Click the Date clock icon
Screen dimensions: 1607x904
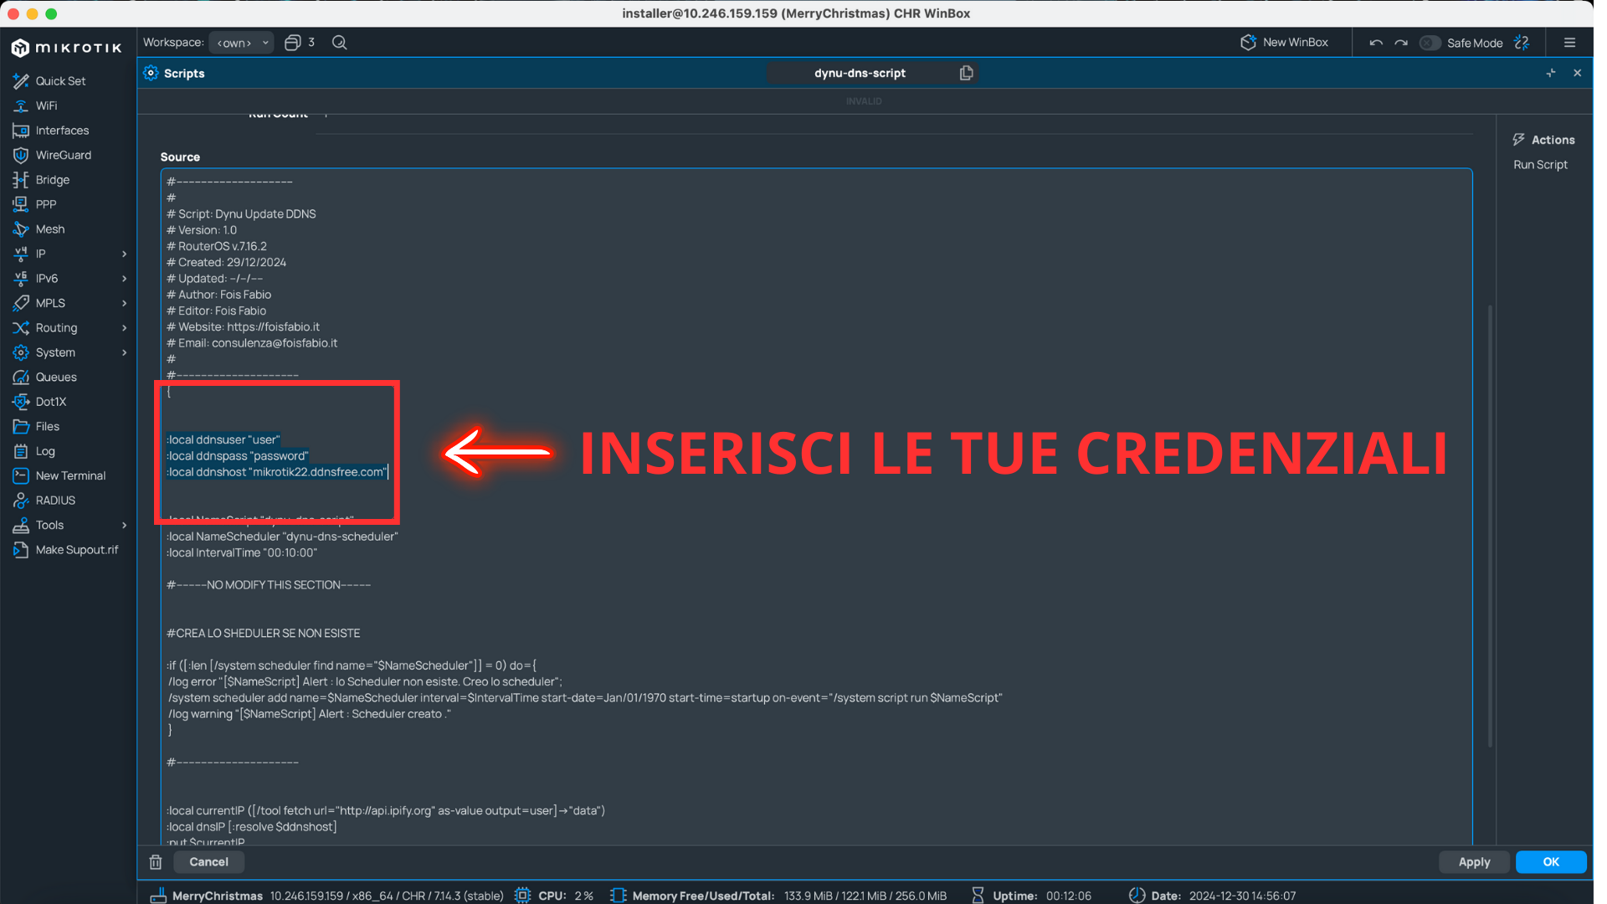point(1137,896)
